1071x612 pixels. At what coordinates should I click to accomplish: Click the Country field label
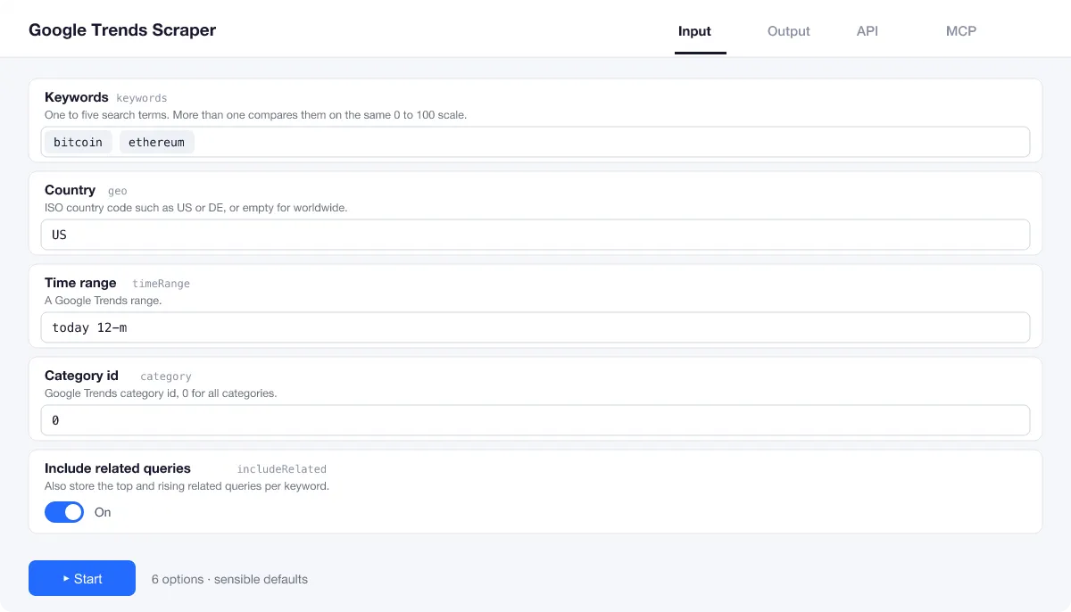click(x=70, y=190)
